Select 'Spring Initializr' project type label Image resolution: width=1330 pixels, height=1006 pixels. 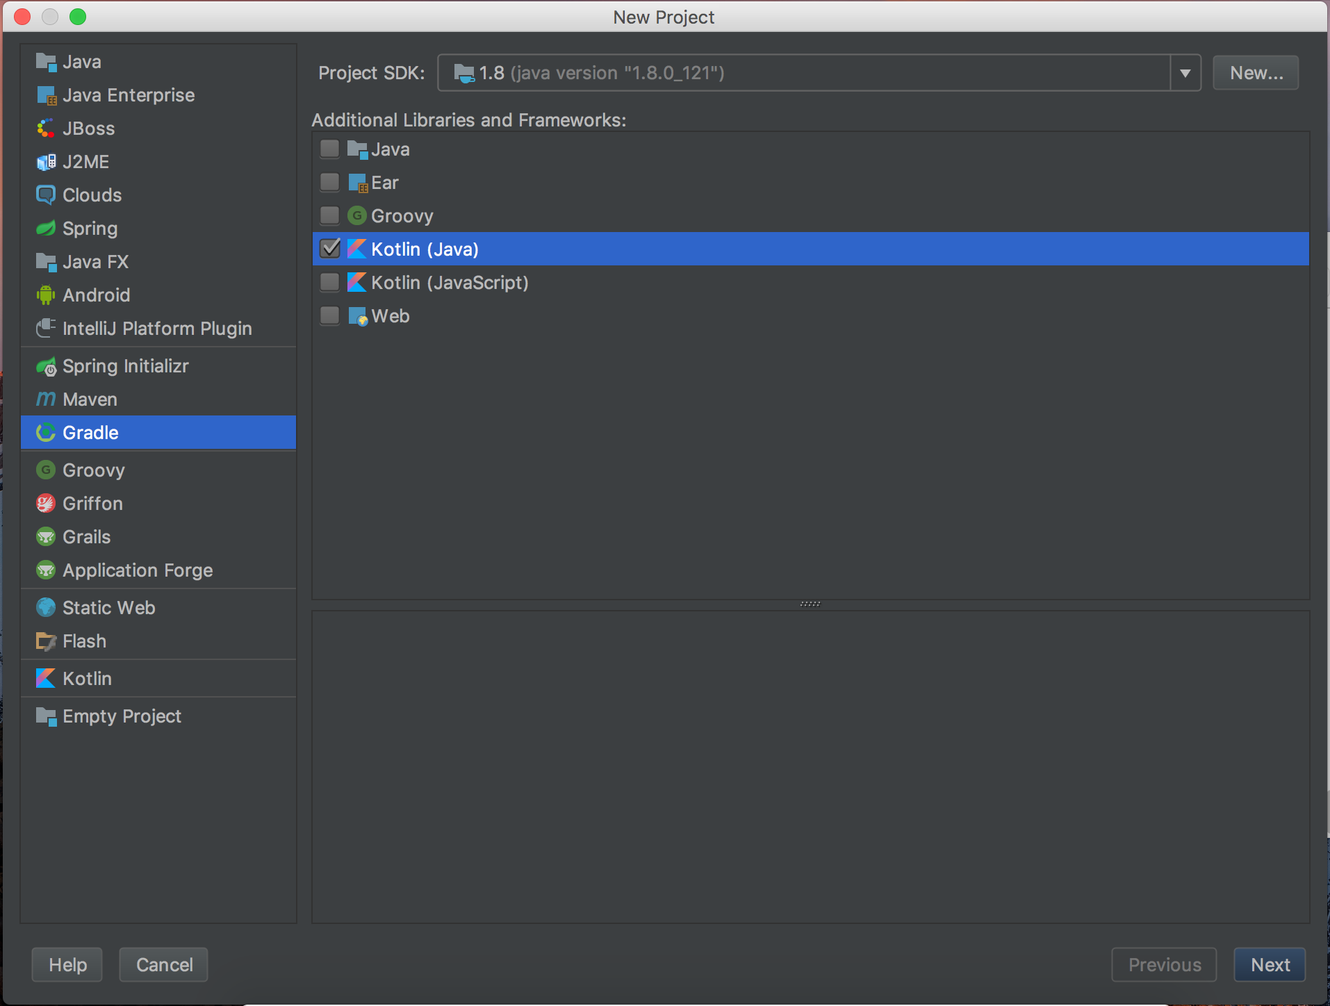[x=126, y=366]
